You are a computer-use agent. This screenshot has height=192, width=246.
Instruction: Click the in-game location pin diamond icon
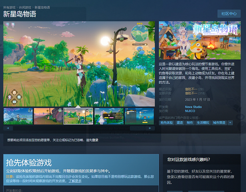click(x=9, y=97)
